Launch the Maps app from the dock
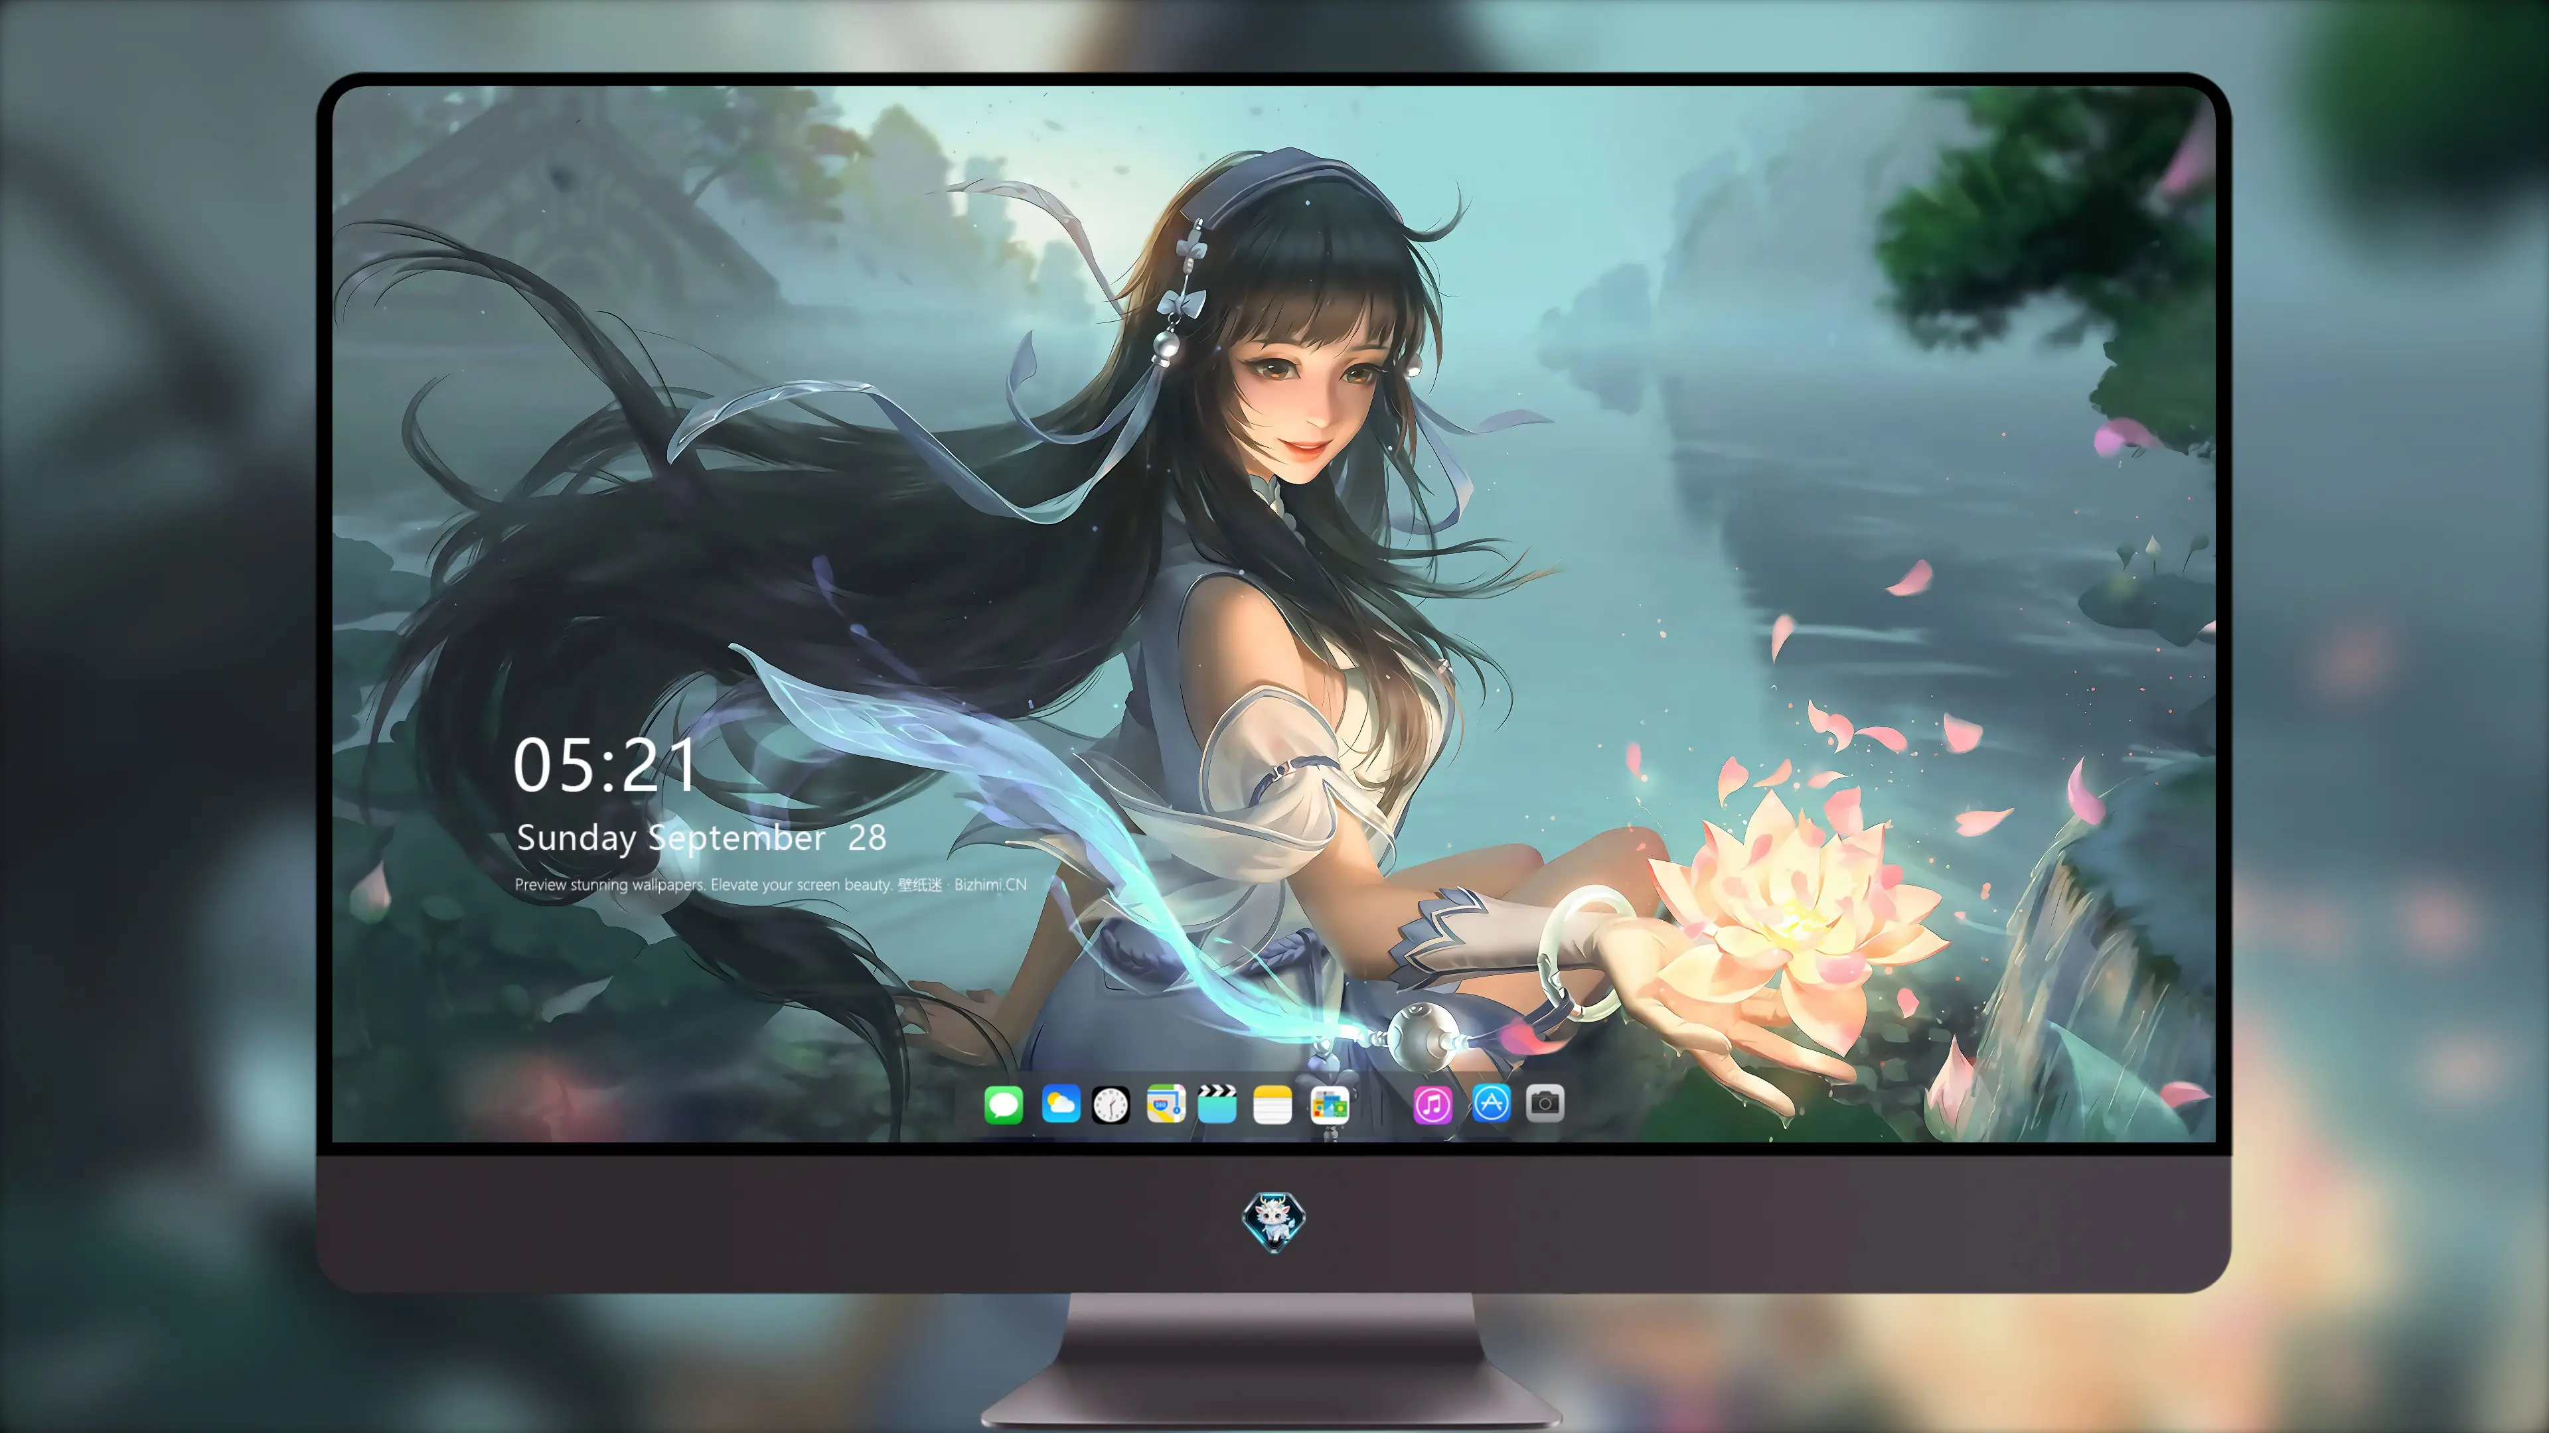The height and width of the screenshot is (1433, 2549). [x=1166, y=1104]
